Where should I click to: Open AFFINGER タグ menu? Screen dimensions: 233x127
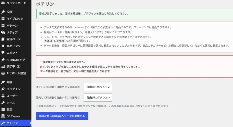coord(16,60)
